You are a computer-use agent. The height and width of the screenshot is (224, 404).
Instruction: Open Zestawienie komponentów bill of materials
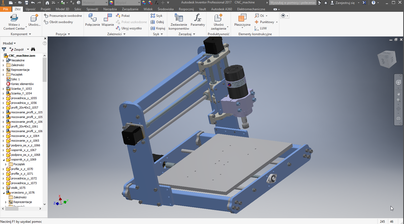coord(179,18)
